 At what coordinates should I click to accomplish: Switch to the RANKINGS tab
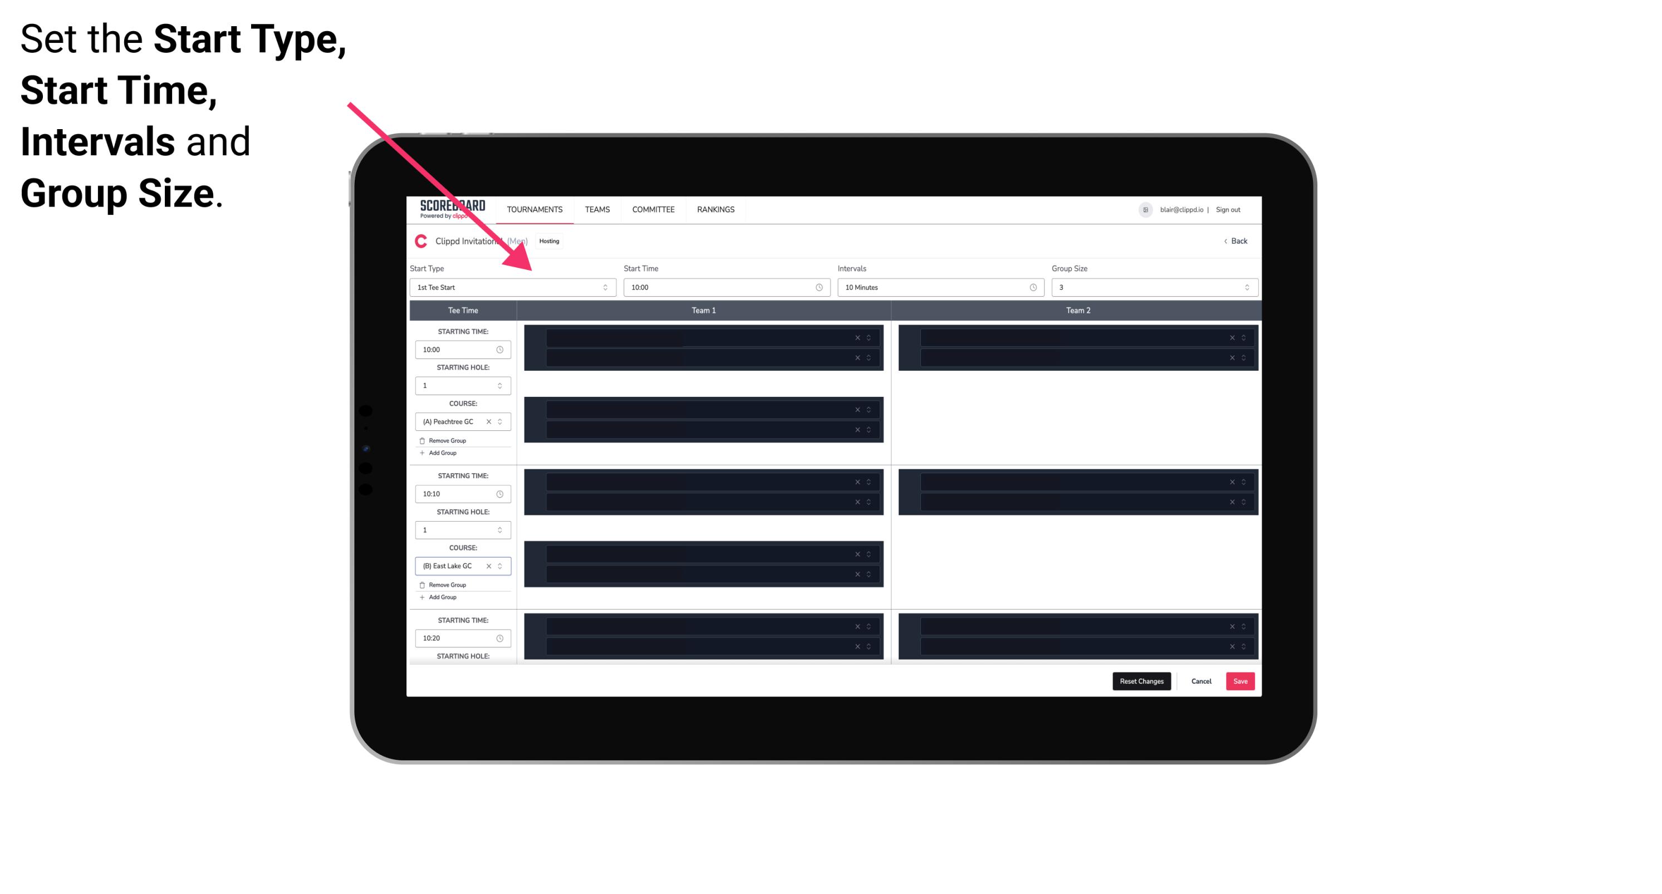(x=715, y=209)
